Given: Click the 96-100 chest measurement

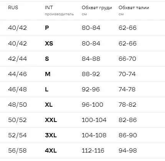Looking at the screenshot, I should 92,105.
